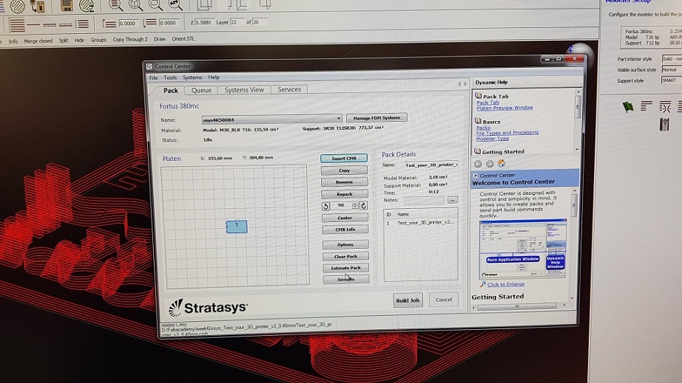The width and height of the screenshot is (682, 383).
Task: Switch to the Queue tab
Action: tap(201, 90)
